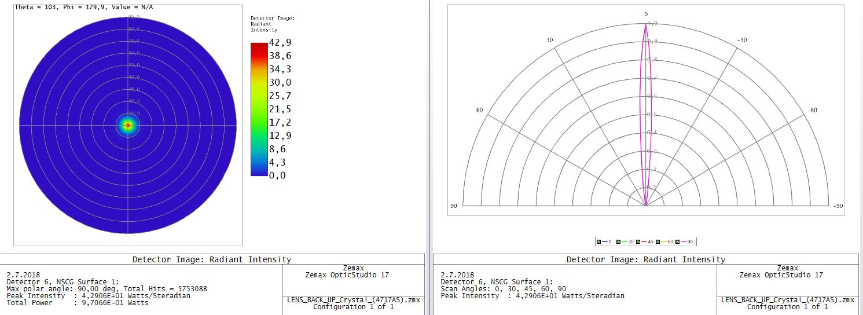Image resolution: width=863 pixels, height=315 pixels.
Task: Click Peak Intensity line above Total Power
Action: pos(98,295)
